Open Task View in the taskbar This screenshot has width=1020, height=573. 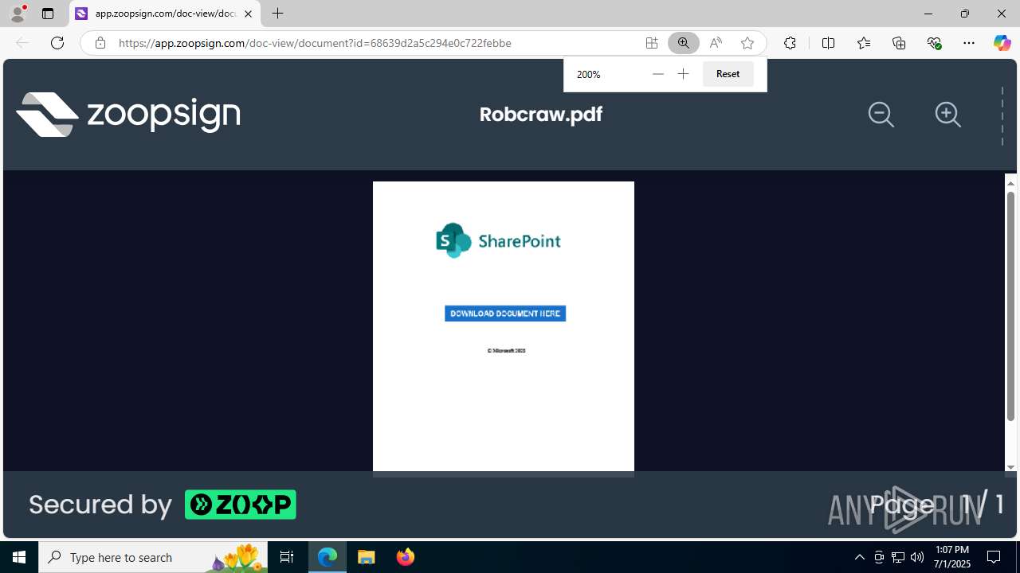click(x=287, y=557)
